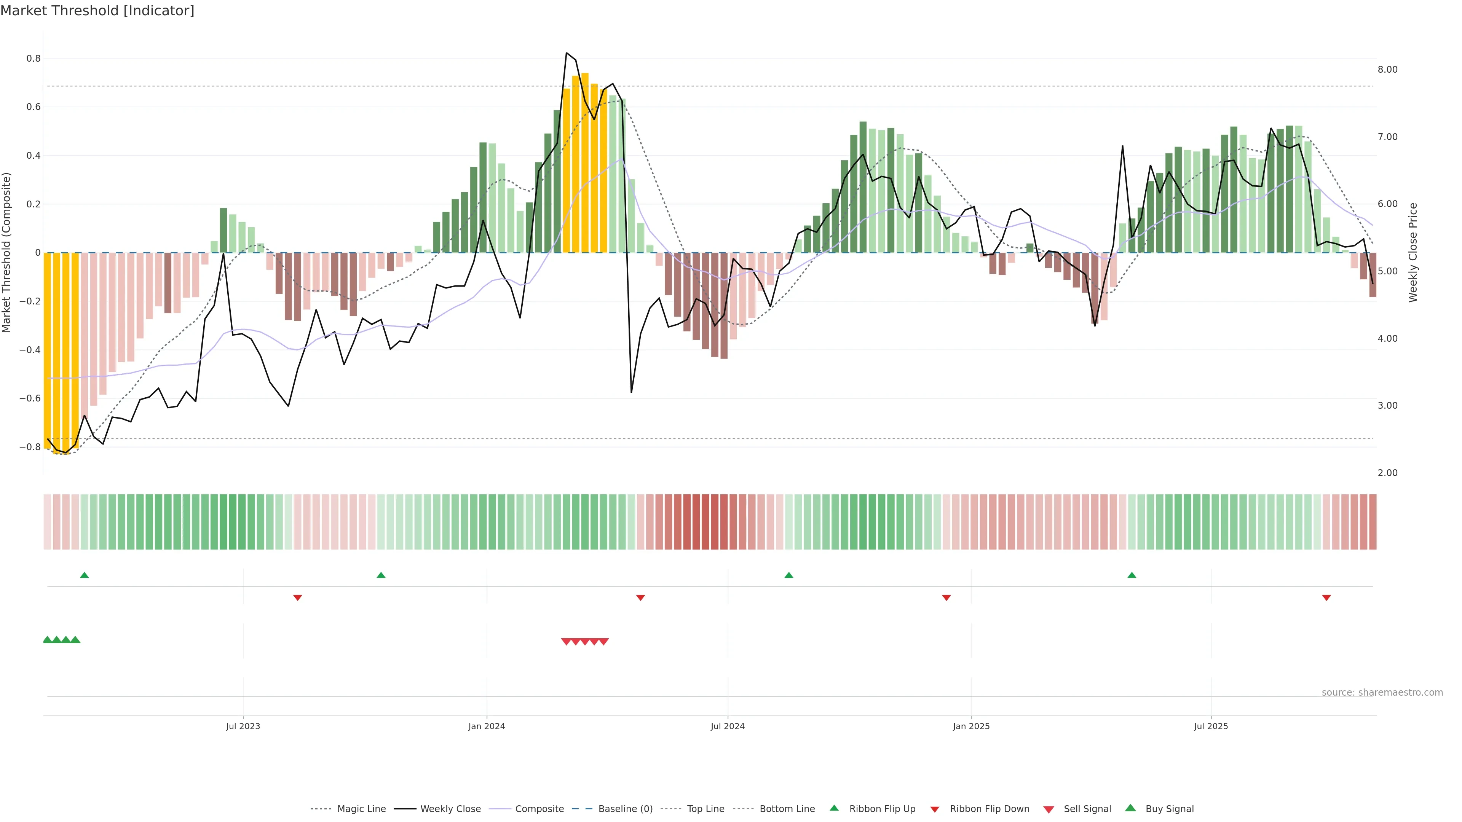Hide the Composite line via legend
The image size is (1462, 822).
tap(539, 809)
